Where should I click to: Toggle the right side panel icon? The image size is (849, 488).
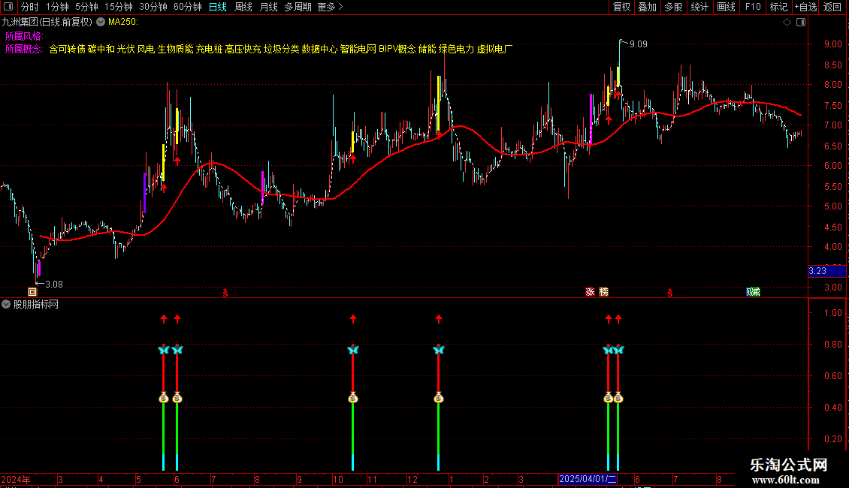coord(801,23)
